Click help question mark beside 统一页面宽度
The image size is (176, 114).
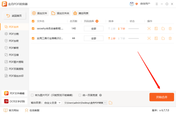tap(101, 95)
